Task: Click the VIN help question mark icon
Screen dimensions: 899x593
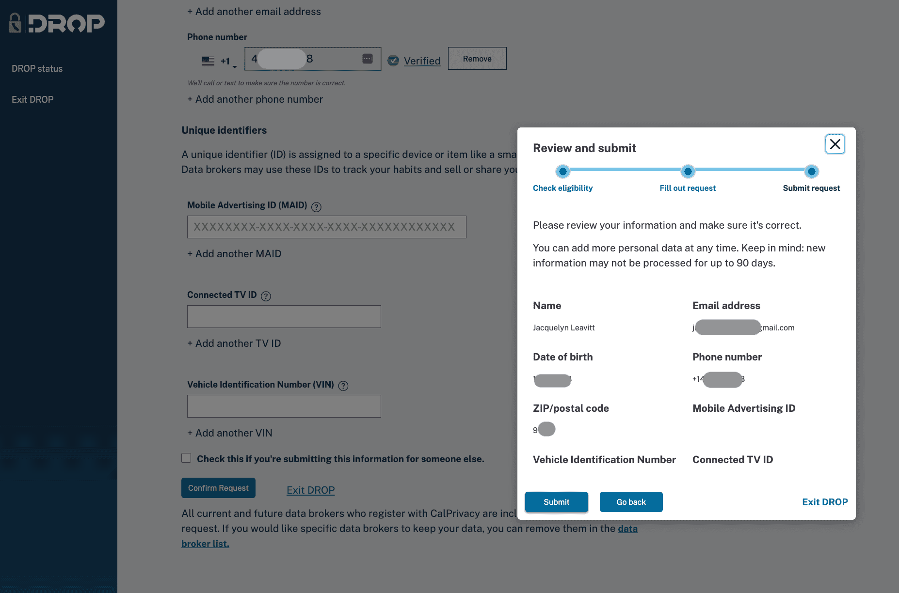Action: [343, 386]
